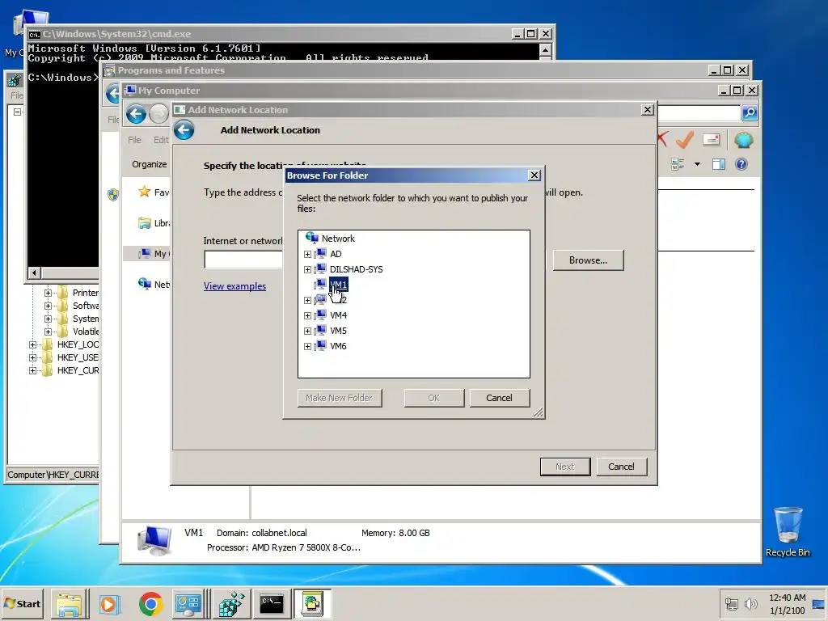The width and height of the screenshot is (828, 621).
Task: Click the My Computer search box
Action: (699, 112)
